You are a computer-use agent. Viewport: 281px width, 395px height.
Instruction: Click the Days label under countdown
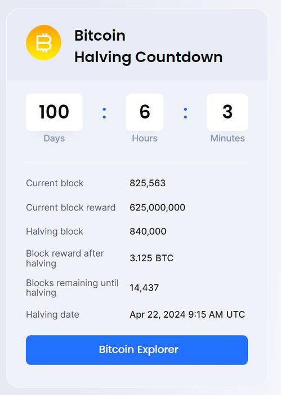(54, 138)
